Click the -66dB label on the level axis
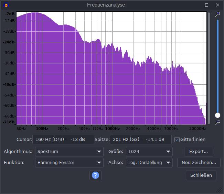The height and width of the screenshot is (194, 224). point(9,116)
